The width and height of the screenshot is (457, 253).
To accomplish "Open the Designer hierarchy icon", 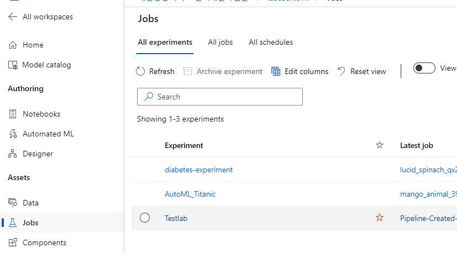I will [13, 154].
